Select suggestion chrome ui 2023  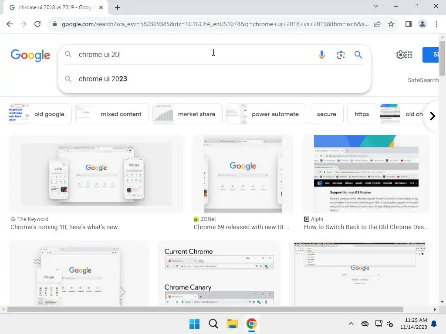[x=214, y=79]
